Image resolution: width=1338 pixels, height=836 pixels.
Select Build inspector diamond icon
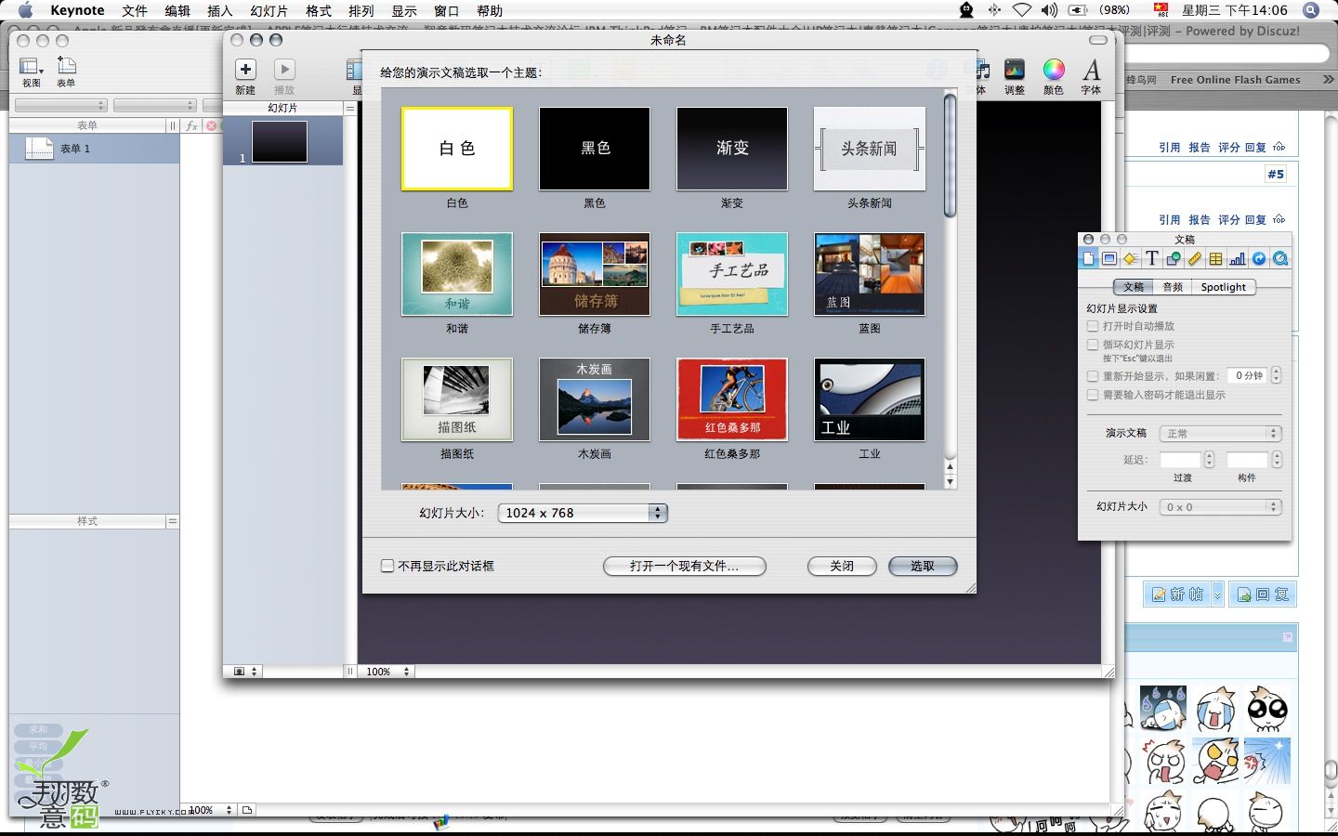pos(1130,259)
